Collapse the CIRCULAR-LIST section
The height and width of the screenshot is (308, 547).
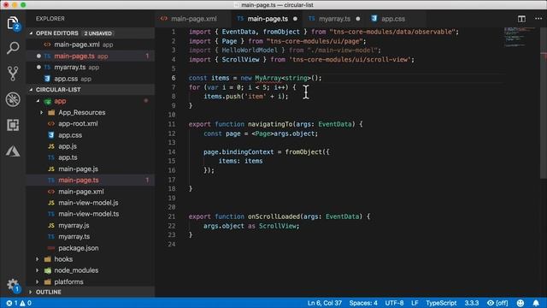[31, 90]
